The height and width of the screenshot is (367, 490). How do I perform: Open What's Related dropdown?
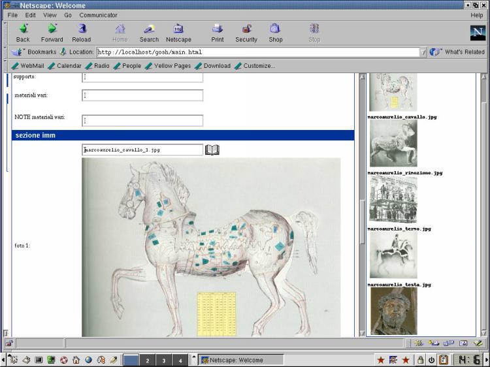click(x=457, y=52)
